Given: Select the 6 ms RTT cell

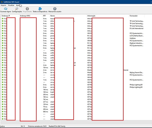Looking at the screenshot, I should (x=45, y=24).
